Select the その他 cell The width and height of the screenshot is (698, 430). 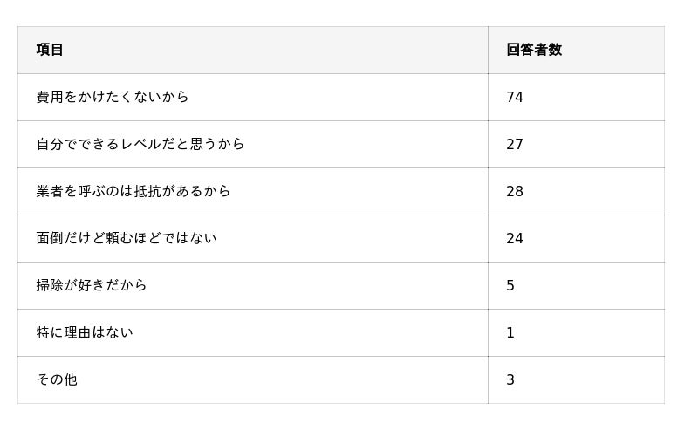[x=57, y=379]
